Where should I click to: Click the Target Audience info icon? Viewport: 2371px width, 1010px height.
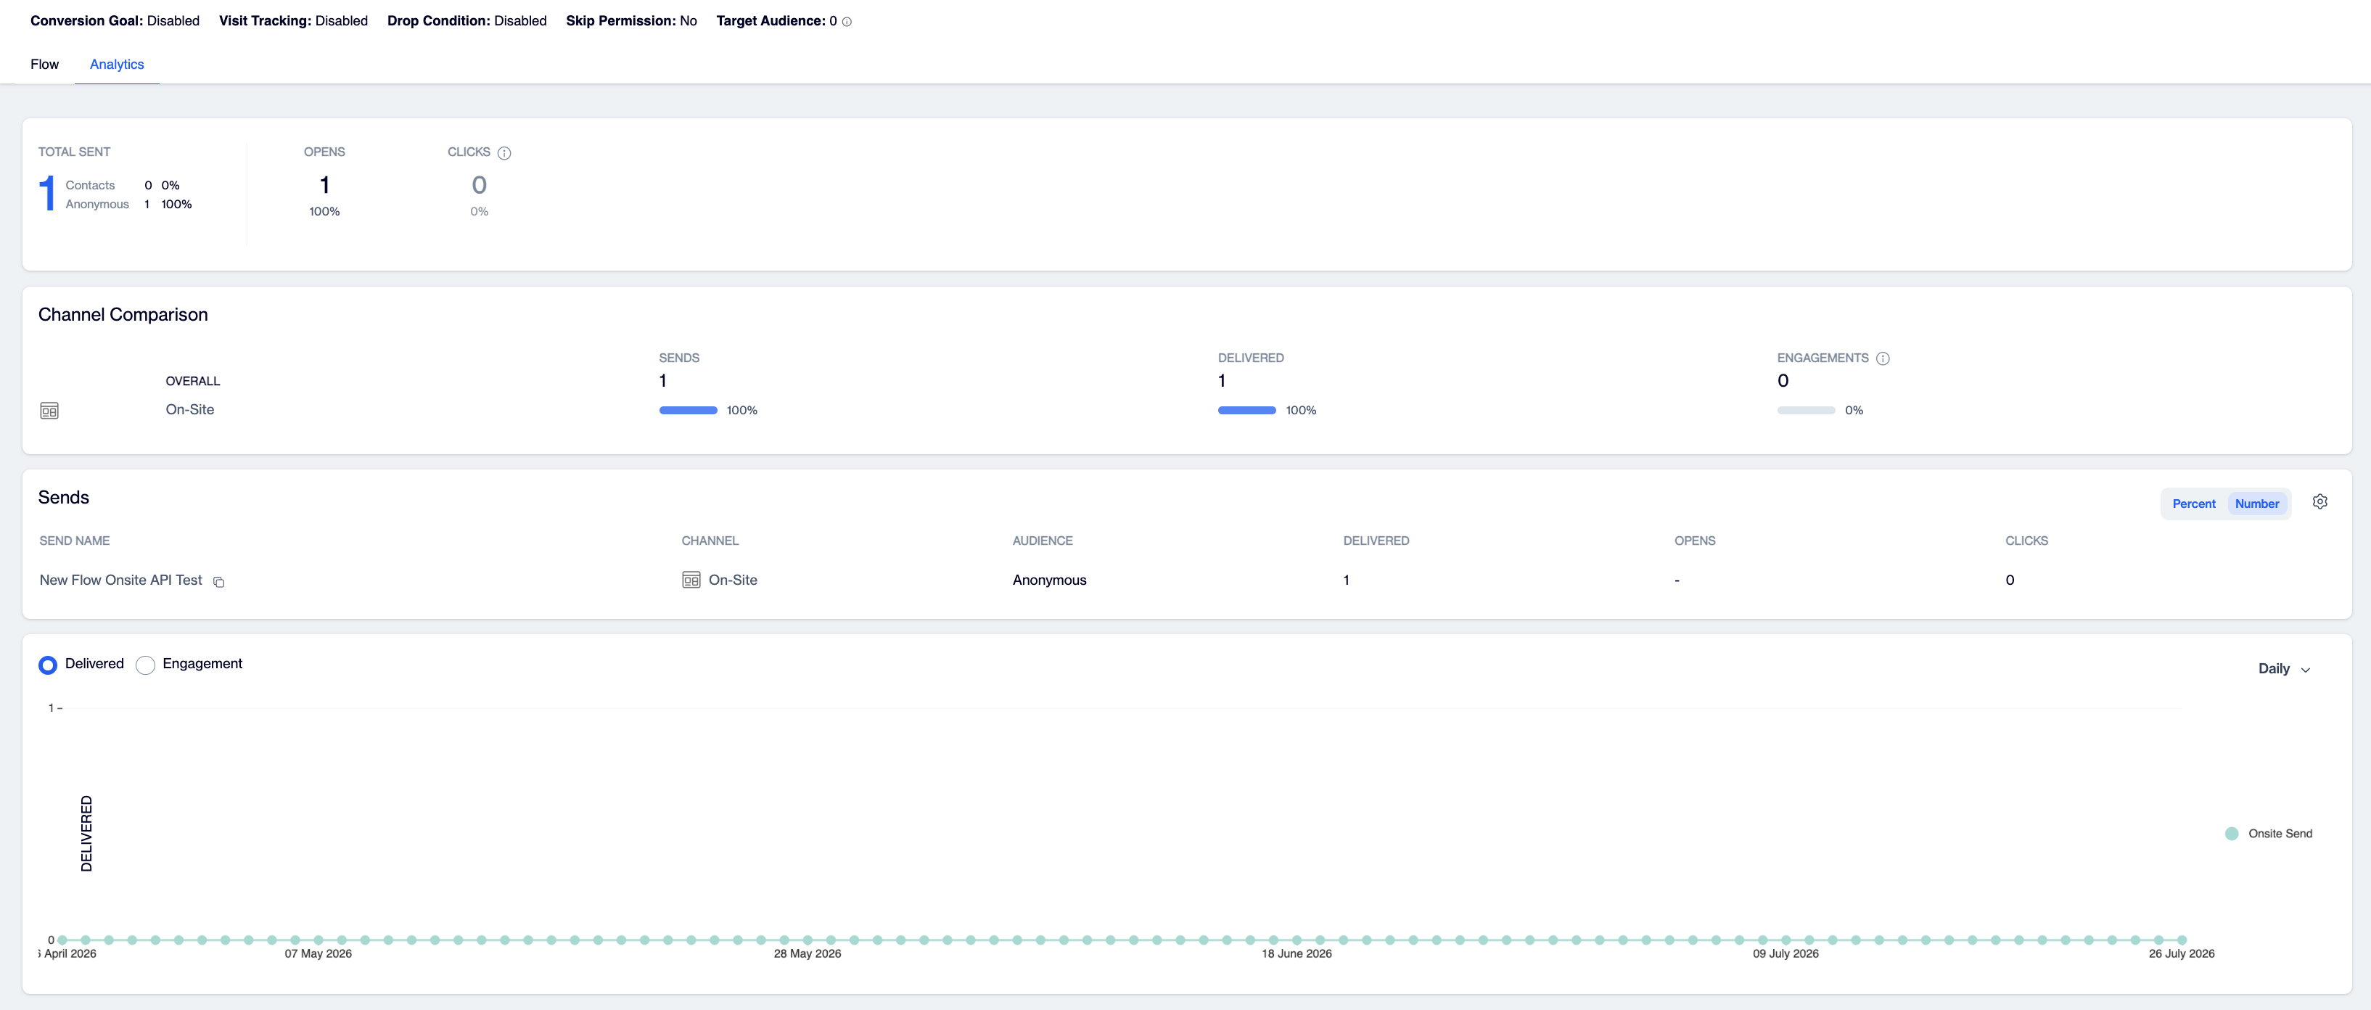click(x=847, y=22)
